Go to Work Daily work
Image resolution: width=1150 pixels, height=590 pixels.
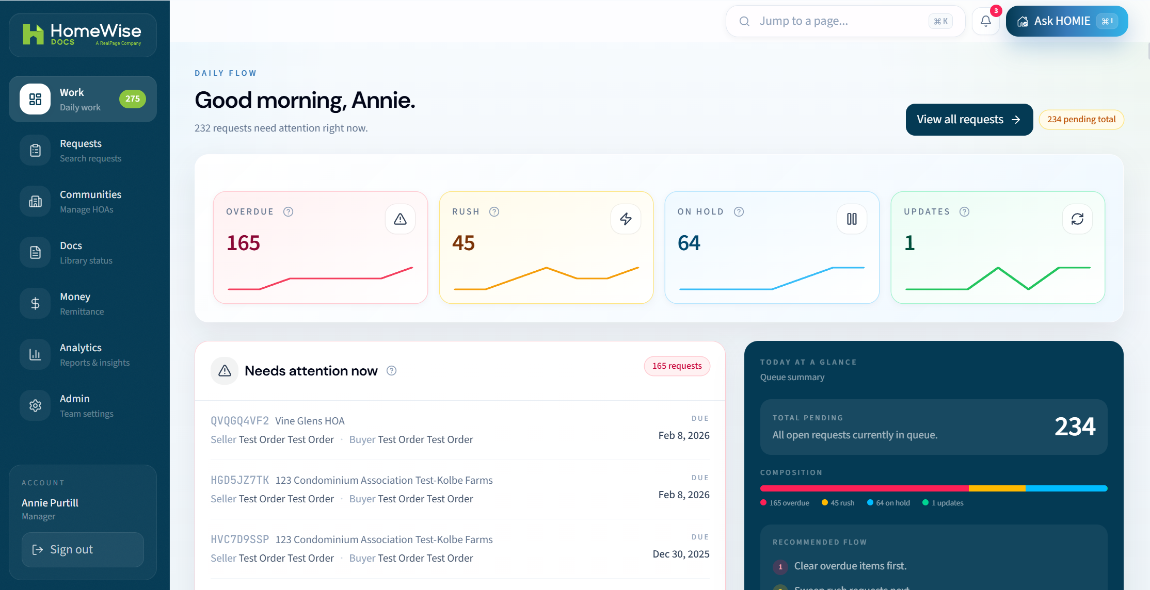click(83, 99)
